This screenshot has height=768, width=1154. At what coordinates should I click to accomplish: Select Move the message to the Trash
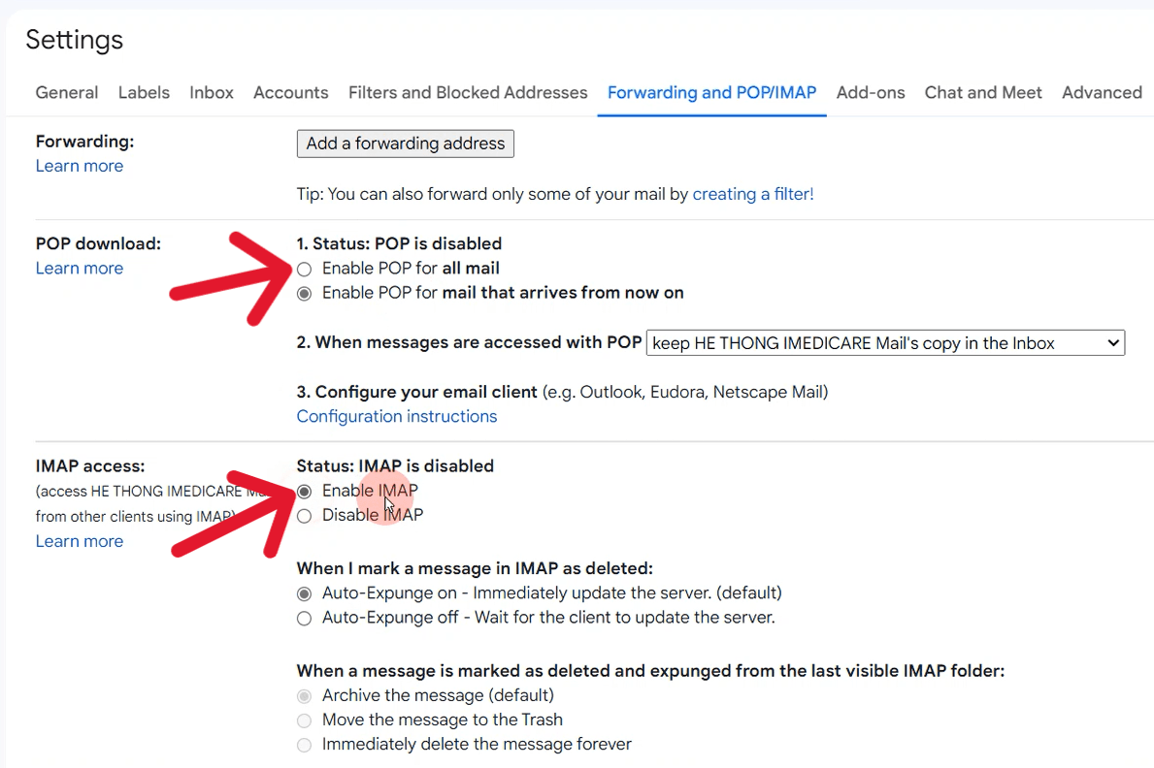tap(304, 720)
